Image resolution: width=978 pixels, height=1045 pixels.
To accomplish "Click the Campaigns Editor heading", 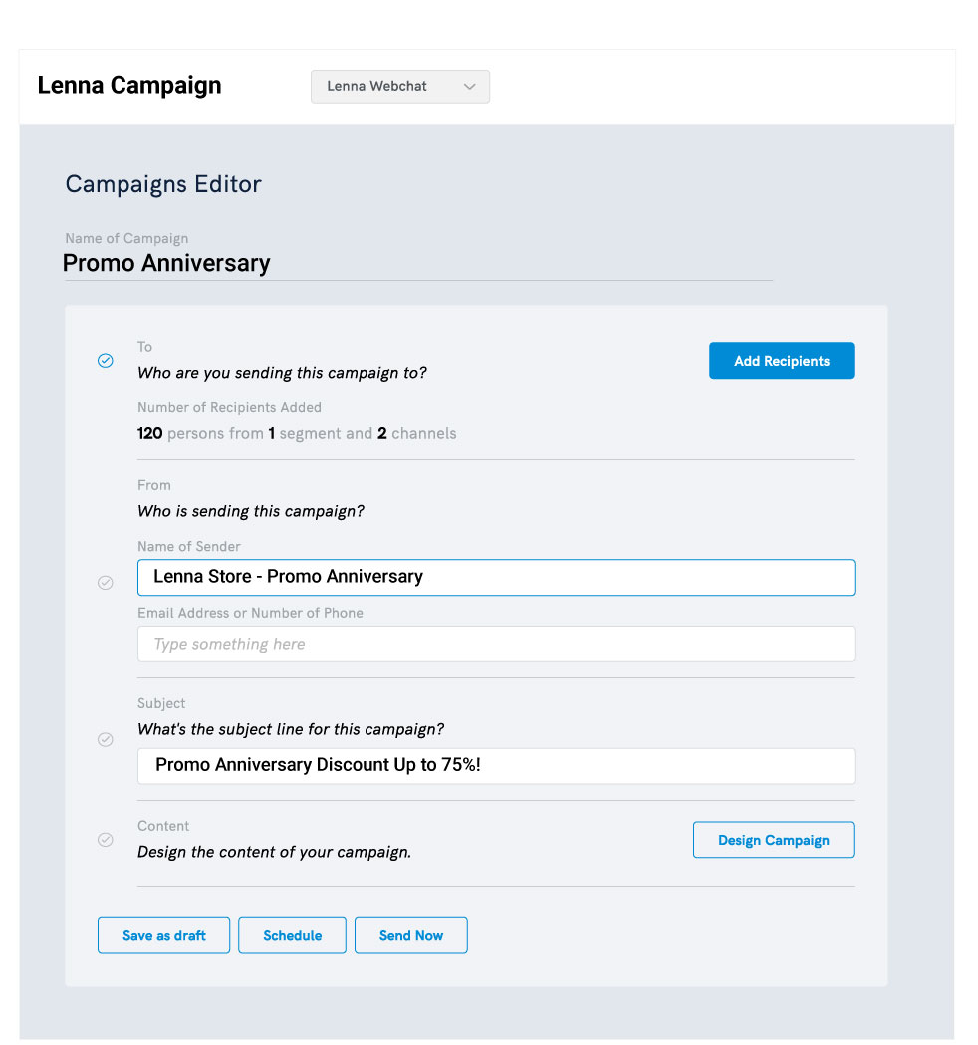I will pyautogui.click(x=163, y=184).
